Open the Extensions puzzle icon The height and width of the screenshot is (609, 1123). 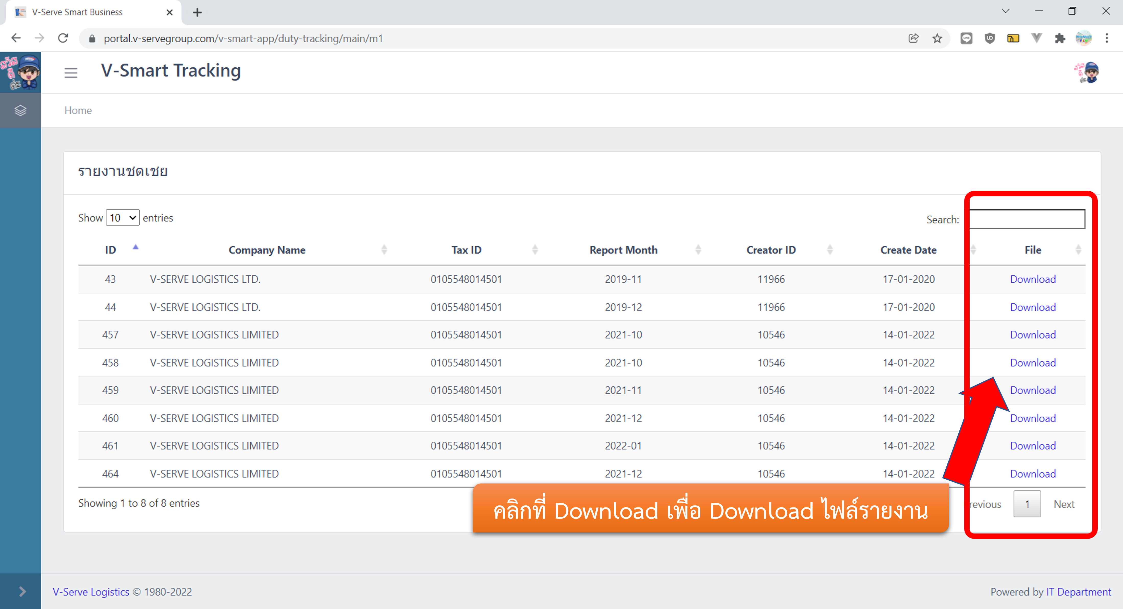coord(1060,38)
